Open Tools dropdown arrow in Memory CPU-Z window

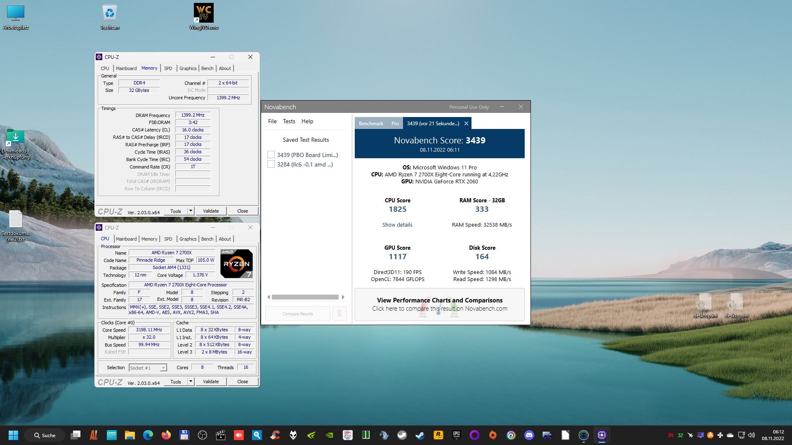(191, 211)
